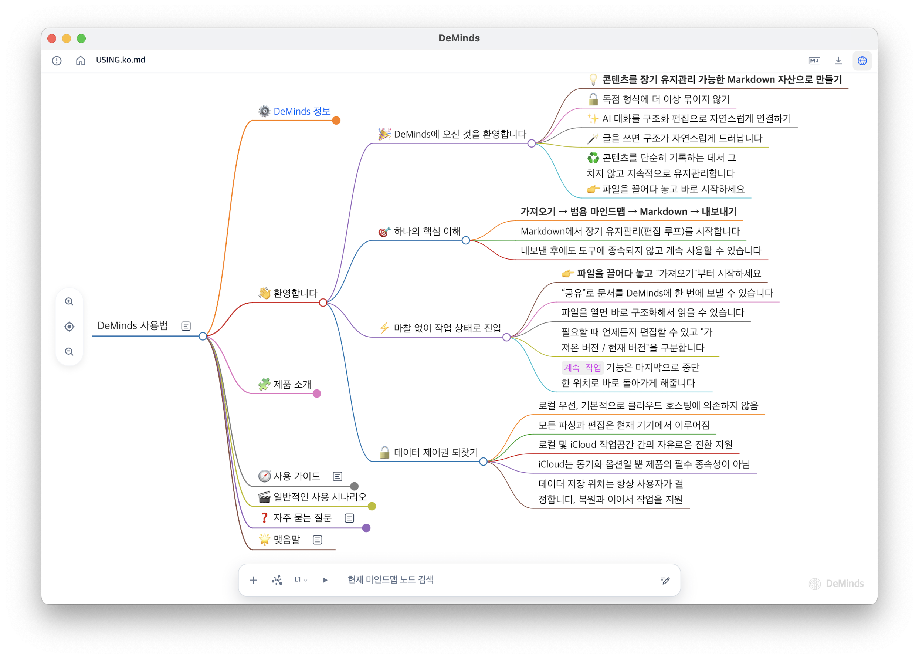
Task: Collapse the DeMinds에 오신 것을 환영합니다 node
Action: pyautogui.click(x=532, y=144)
